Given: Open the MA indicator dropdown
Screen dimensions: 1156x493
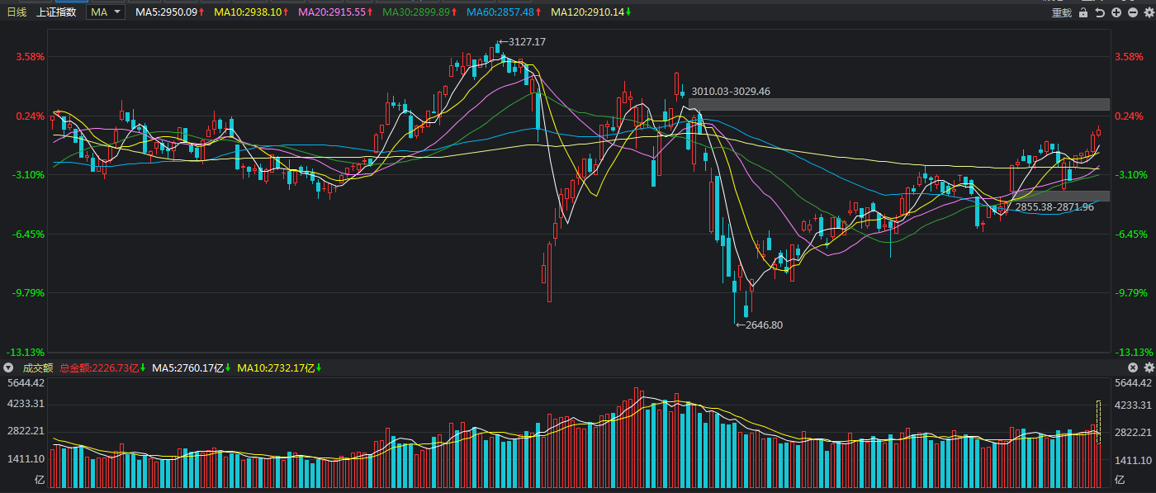Looking at the screenshot, I should pyautogui.click(x=107, y=12).
